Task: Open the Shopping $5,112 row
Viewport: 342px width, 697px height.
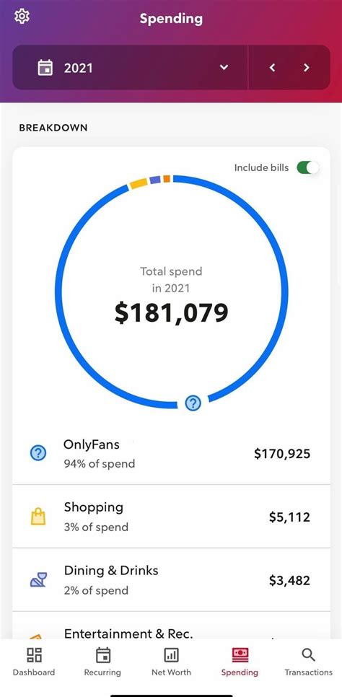Action: coord(171,517)
